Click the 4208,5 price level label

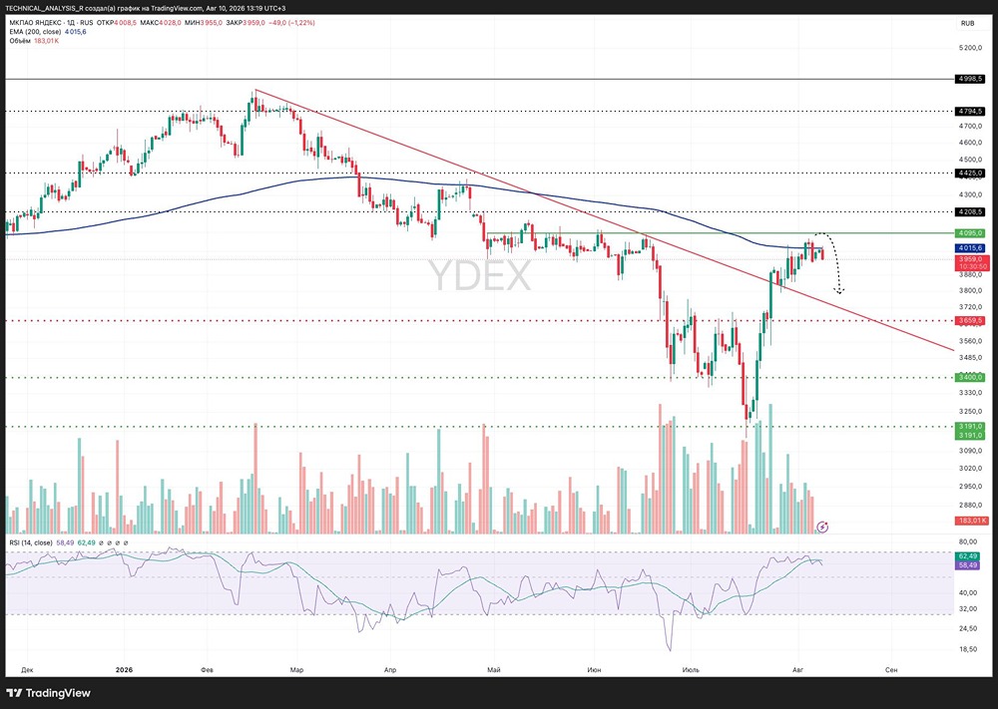pos(971,211)
